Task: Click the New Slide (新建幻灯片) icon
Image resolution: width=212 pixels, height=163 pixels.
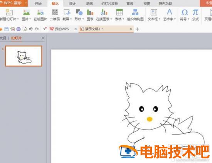Action: click(x=9, y=12)
